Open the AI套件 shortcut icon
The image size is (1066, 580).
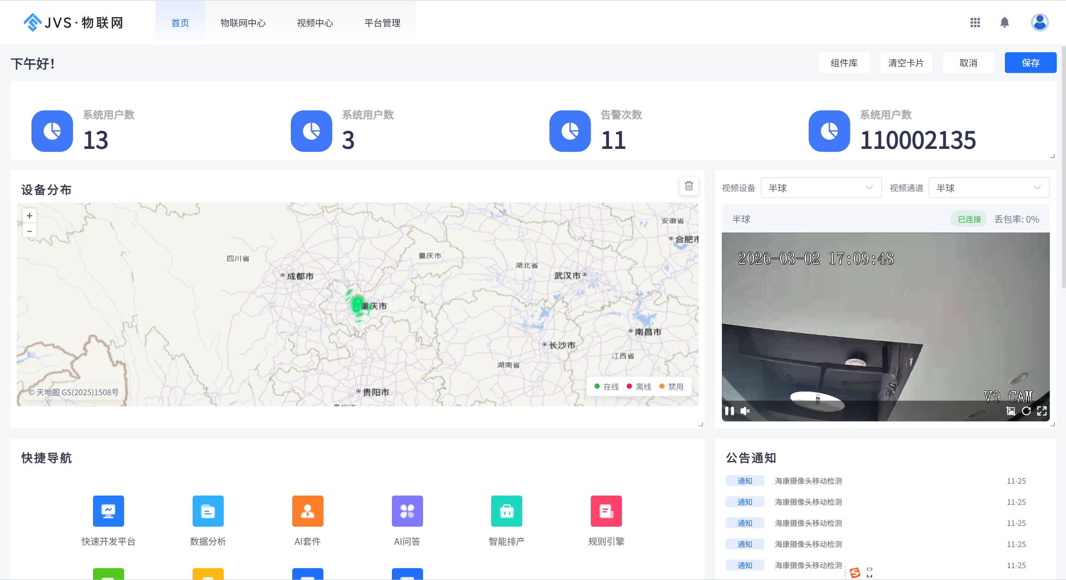(307, 511)
